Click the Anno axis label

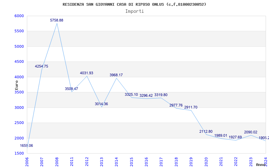pyautogui.click(x=261, y=165)
